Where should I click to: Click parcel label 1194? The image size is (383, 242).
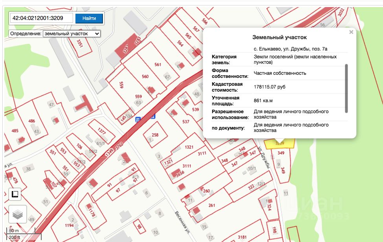coord(69,226)
